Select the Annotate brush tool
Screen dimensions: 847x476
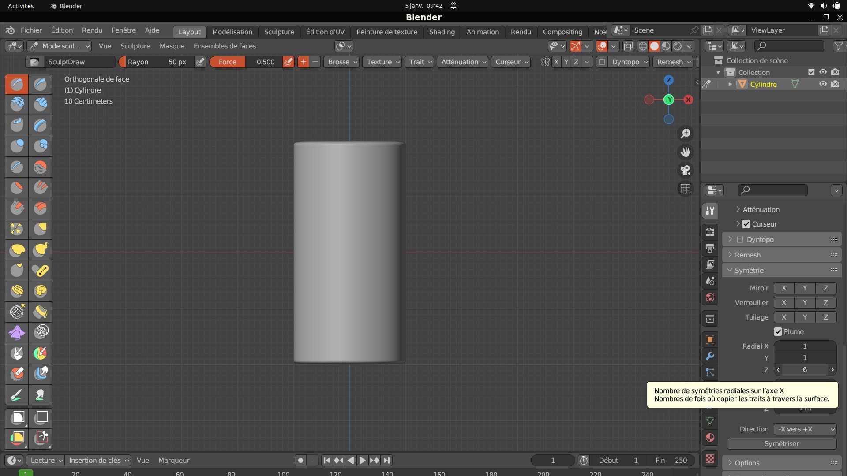coord(17,395)
